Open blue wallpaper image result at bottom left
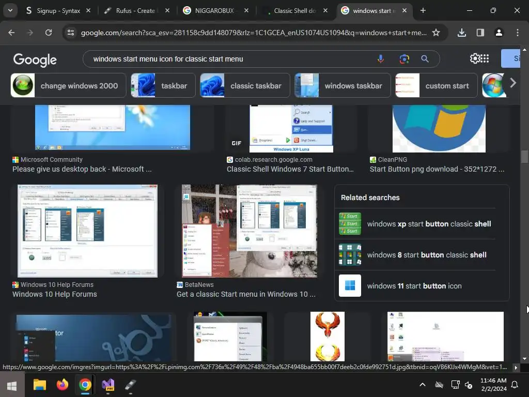529x397 pixels. pos(94,338)
